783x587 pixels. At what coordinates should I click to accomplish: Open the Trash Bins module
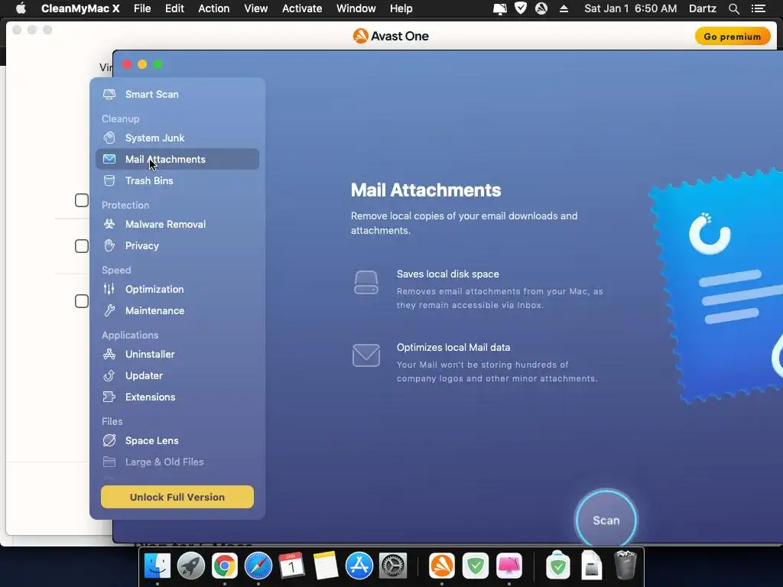pyautogui.click(x=177, y=180)
